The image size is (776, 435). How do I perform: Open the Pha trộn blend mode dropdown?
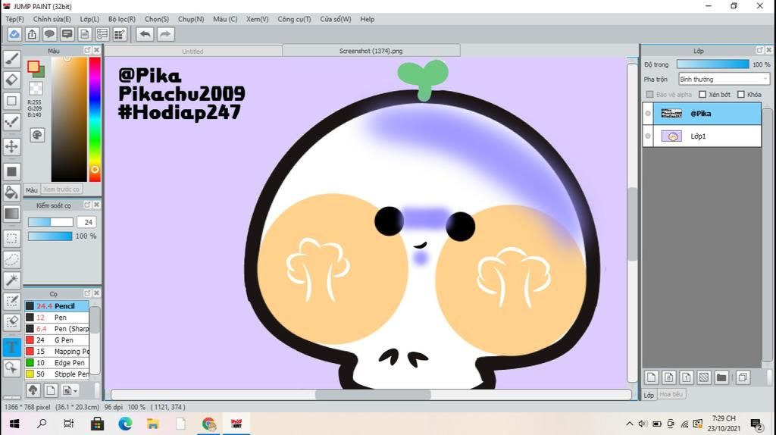point(724,79)
